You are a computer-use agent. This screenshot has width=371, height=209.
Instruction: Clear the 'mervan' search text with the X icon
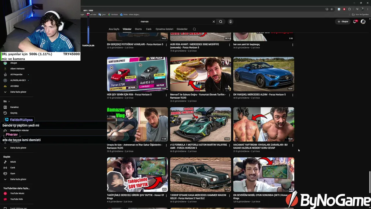[x=214, y=21]
